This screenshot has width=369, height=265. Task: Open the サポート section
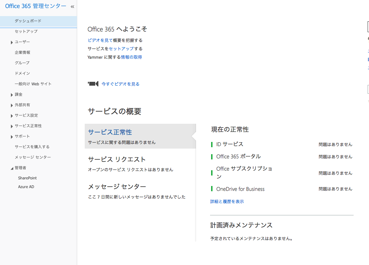(22, 136)
